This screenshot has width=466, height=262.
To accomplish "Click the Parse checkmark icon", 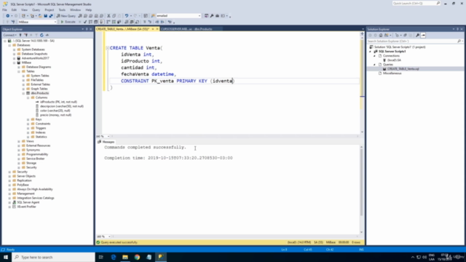I will tap(85, 22).
